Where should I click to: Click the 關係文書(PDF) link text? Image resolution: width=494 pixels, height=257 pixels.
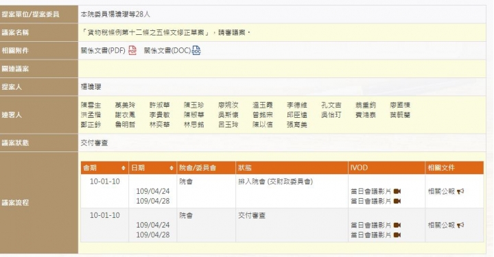(103, 50)
